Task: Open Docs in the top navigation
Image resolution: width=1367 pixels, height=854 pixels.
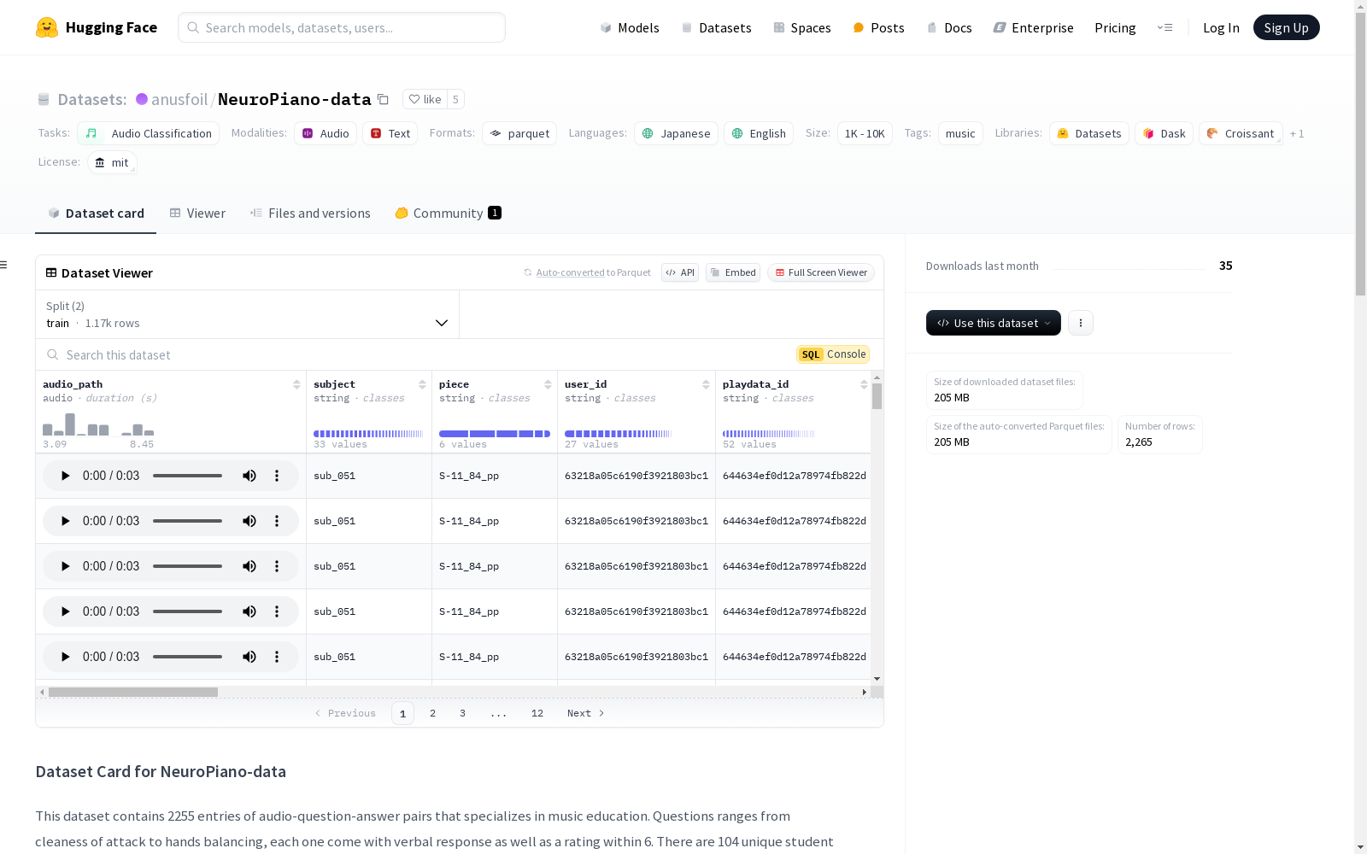Action: (x=949, y=27)
